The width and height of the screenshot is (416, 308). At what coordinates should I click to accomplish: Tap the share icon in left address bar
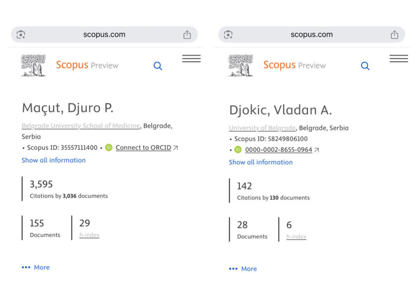tap(187, 35)
